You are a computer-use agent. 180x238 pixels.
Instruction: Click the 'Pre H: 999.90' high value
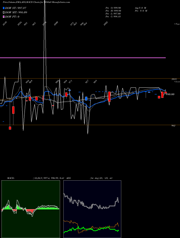pyautogui.click(x=113, y=10)
